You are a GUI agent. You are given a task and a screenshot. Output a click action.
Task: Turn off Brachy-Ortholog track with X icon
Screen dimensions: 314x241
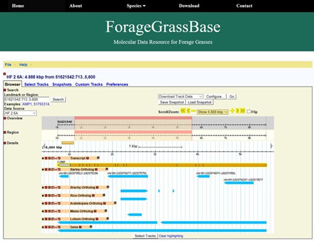point(50,187)
